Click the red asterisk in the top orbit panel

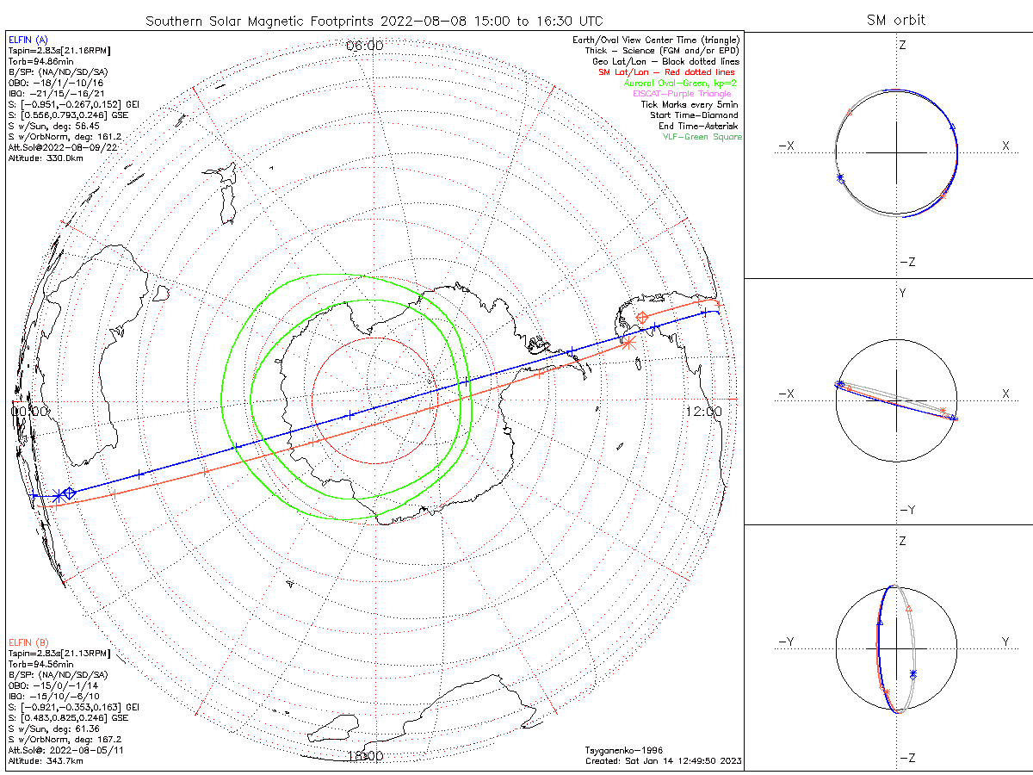[943, 196]
